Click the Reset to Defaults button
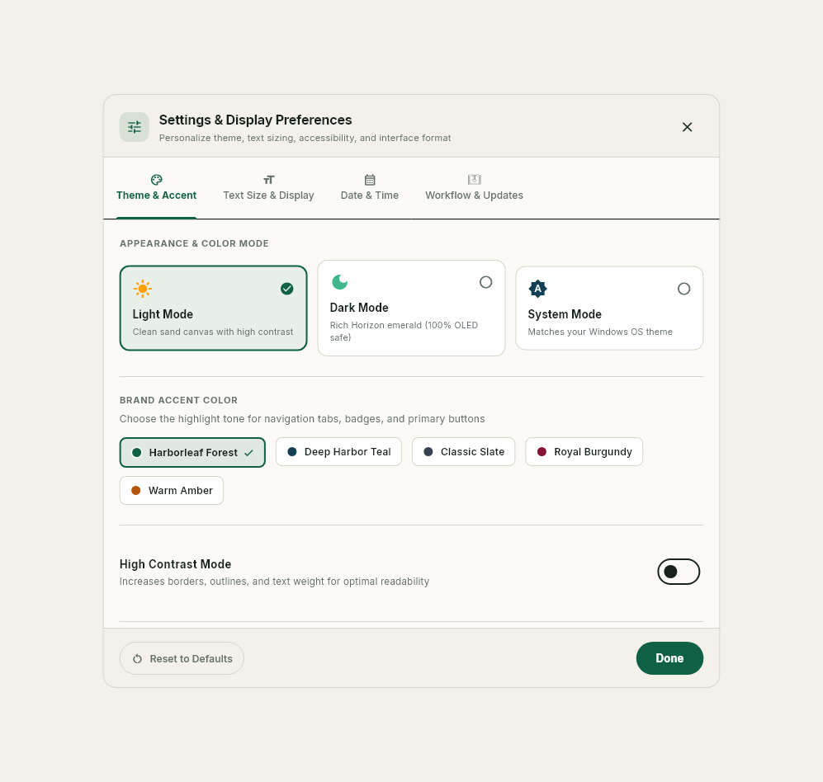823x782 pixels. [182, 658]
